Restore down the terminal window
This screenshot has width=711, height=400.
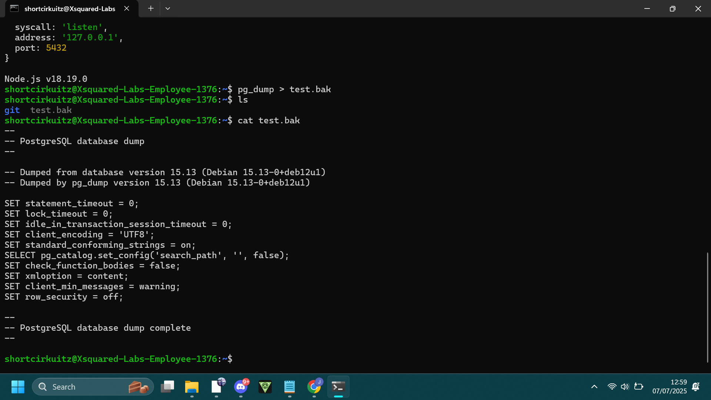coord(672,9)
